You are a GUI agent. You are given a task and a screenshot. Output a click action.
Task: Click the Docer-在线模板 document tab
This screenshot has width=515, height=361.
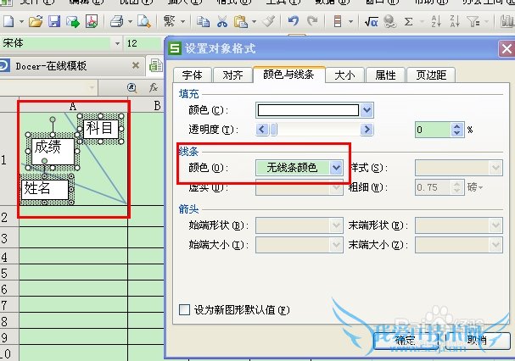click(71, 65)
